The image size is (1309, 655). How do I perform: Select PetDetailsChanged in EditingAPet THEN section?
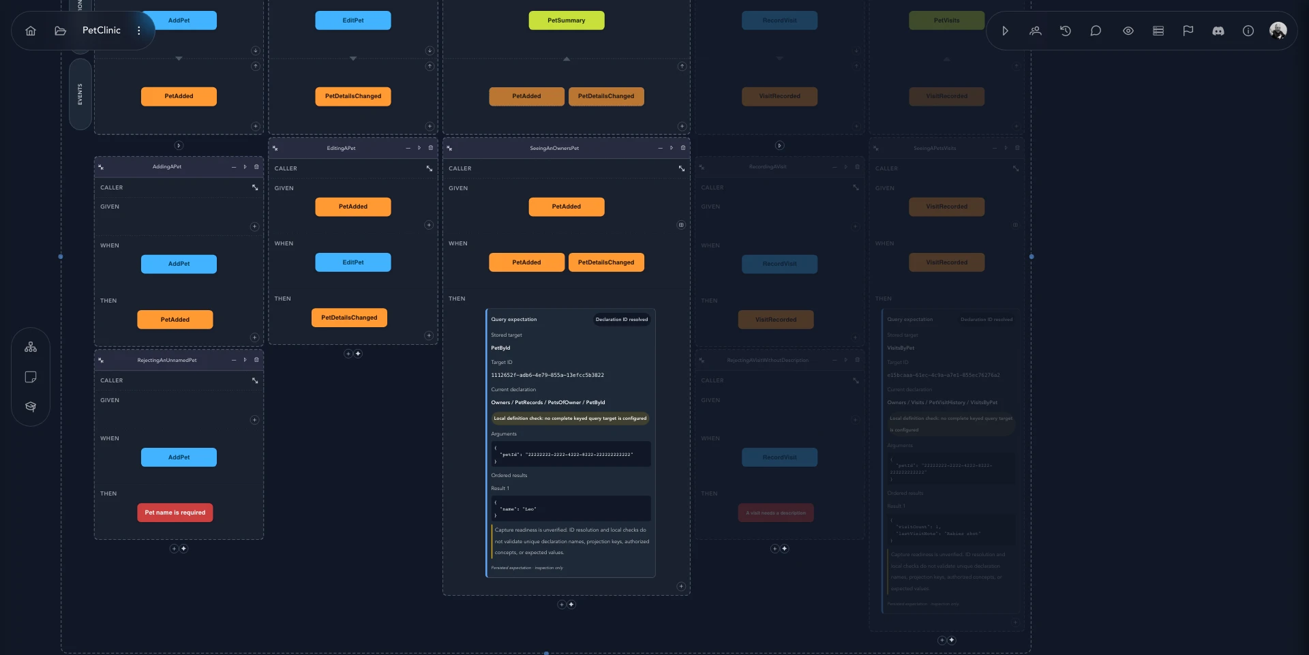click(349, 318)
